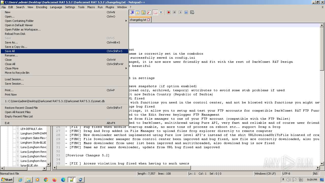Viewport: 325px width, 183px height.
Task: Select Longhorn Style-BLUE tree file
Action: 33,143
